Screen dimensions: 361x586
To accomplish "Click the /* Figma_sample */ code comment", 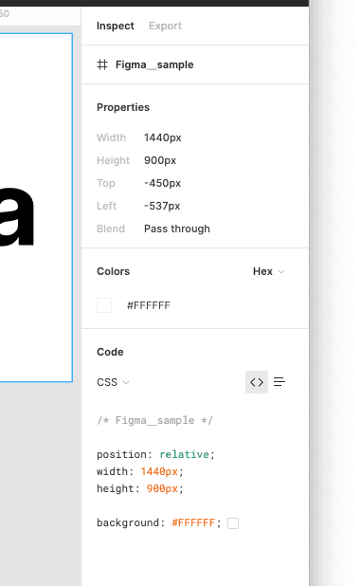I will click(155, 420).
